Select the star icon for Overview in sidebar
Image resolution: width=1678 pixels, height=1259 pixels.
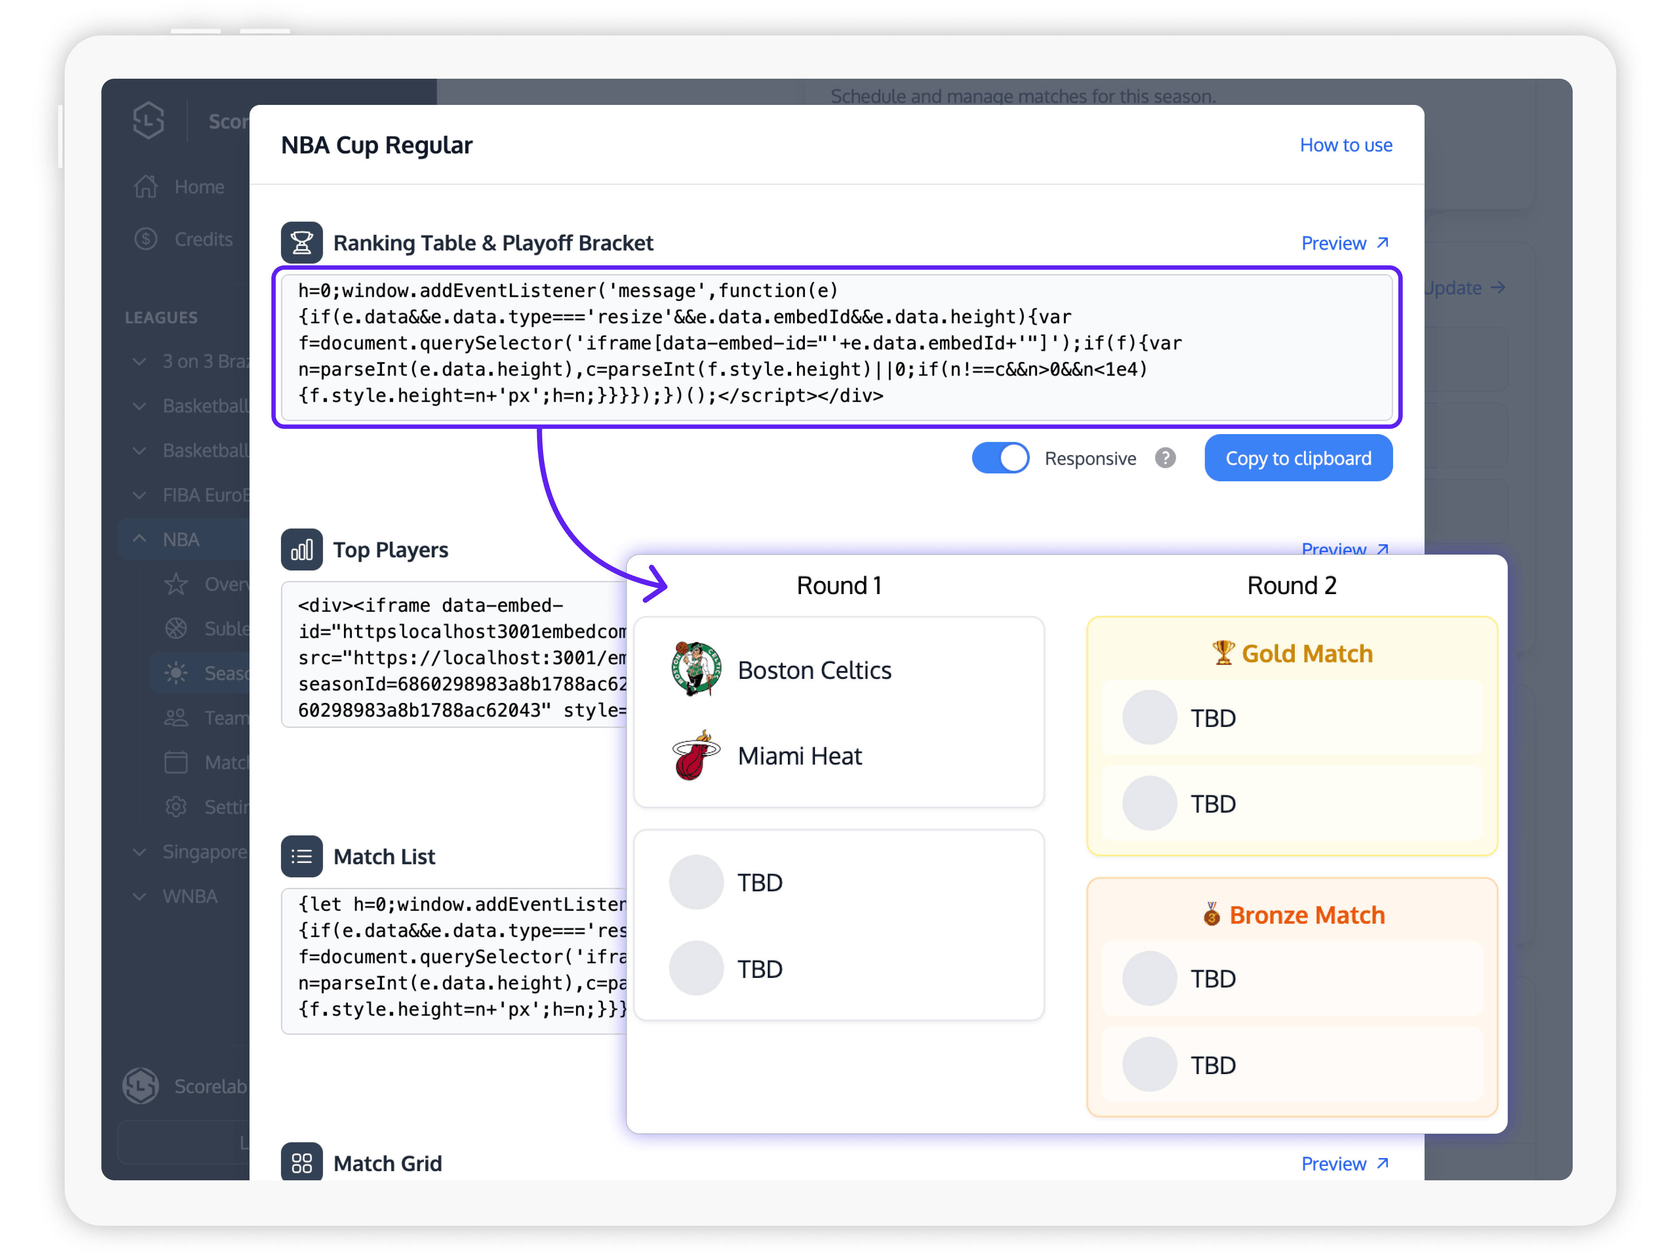point(176,584)
